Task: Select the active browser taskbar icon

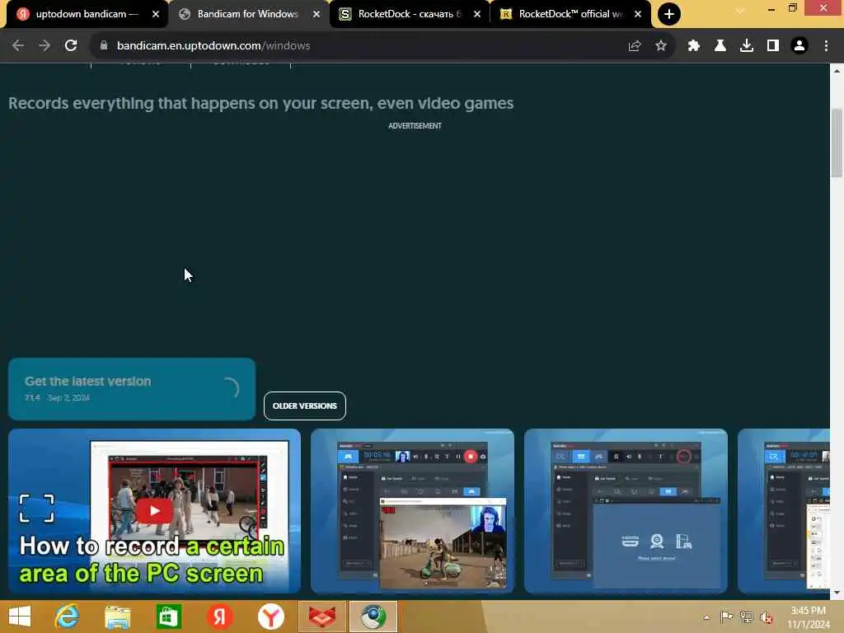Action: 373,617
